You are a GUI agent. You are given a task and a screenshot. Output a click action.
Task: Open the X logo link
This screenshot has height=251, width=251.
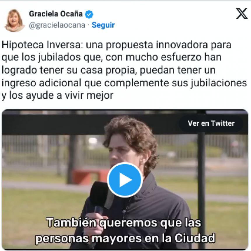point(242,14)
